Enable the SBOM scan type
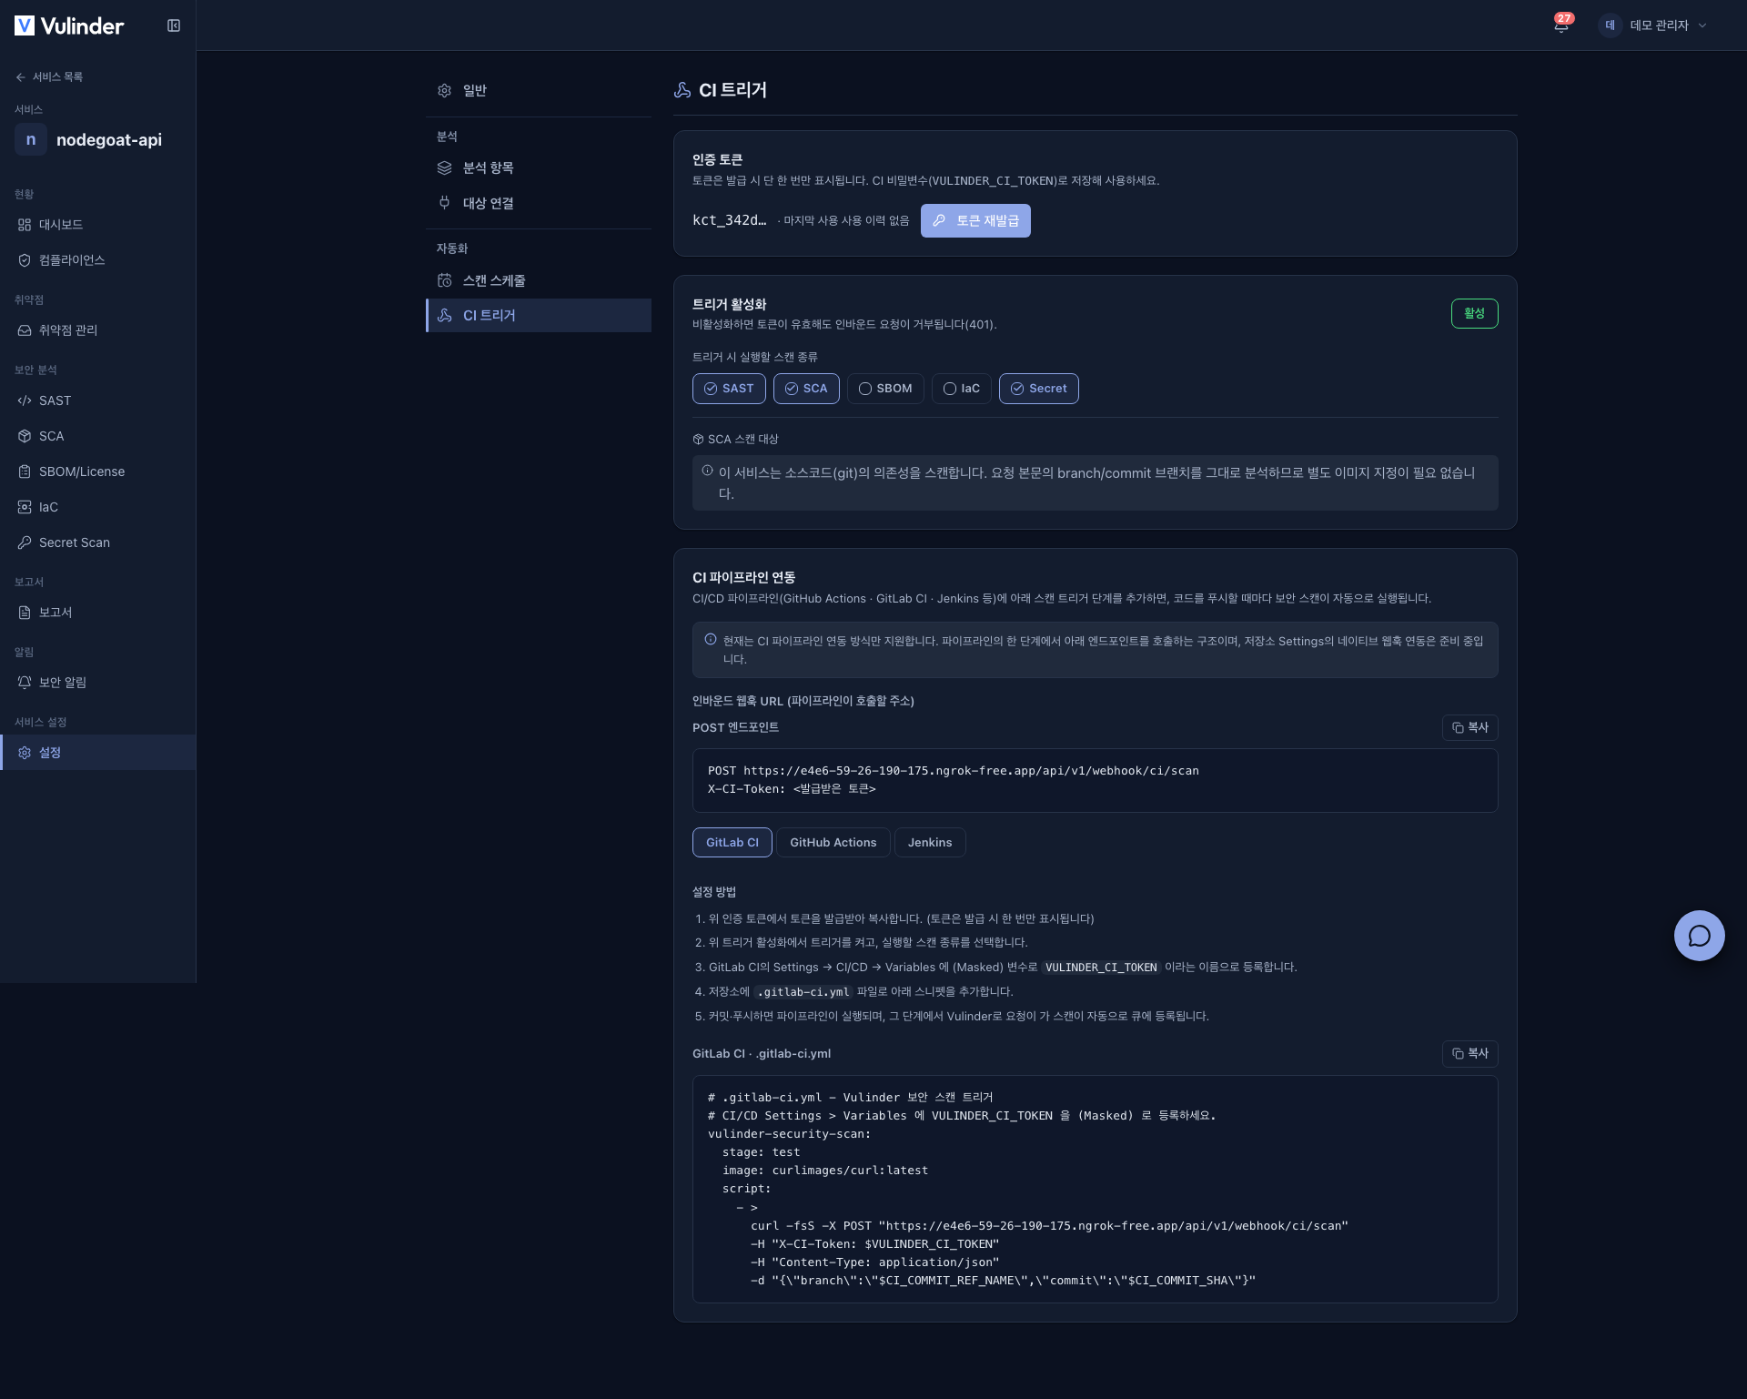The width and height of the screenshot is (1747, 1399). 885,389
